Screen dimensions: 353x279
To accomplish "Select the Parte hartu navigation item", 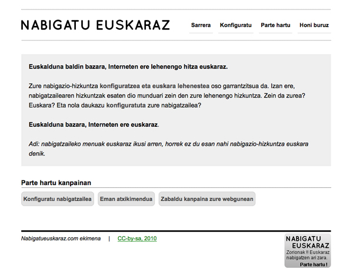I will (x=275, y=25).
